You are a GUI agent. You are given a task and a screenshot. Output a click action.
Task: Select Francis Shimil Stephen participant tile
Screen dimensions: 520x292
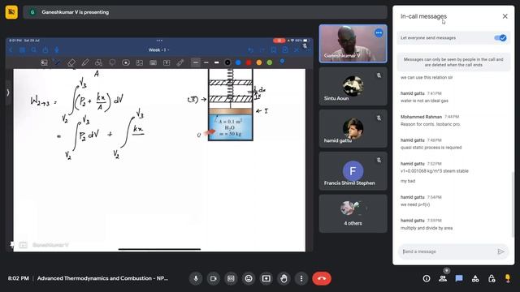(353, 171)
